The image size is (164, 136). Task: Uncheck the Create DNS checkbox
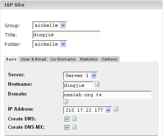coord(67,119)
